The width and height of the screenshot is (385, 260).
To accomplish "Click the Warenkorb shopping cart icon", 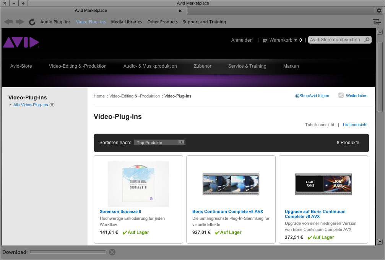I will click(x=265, y=40).
